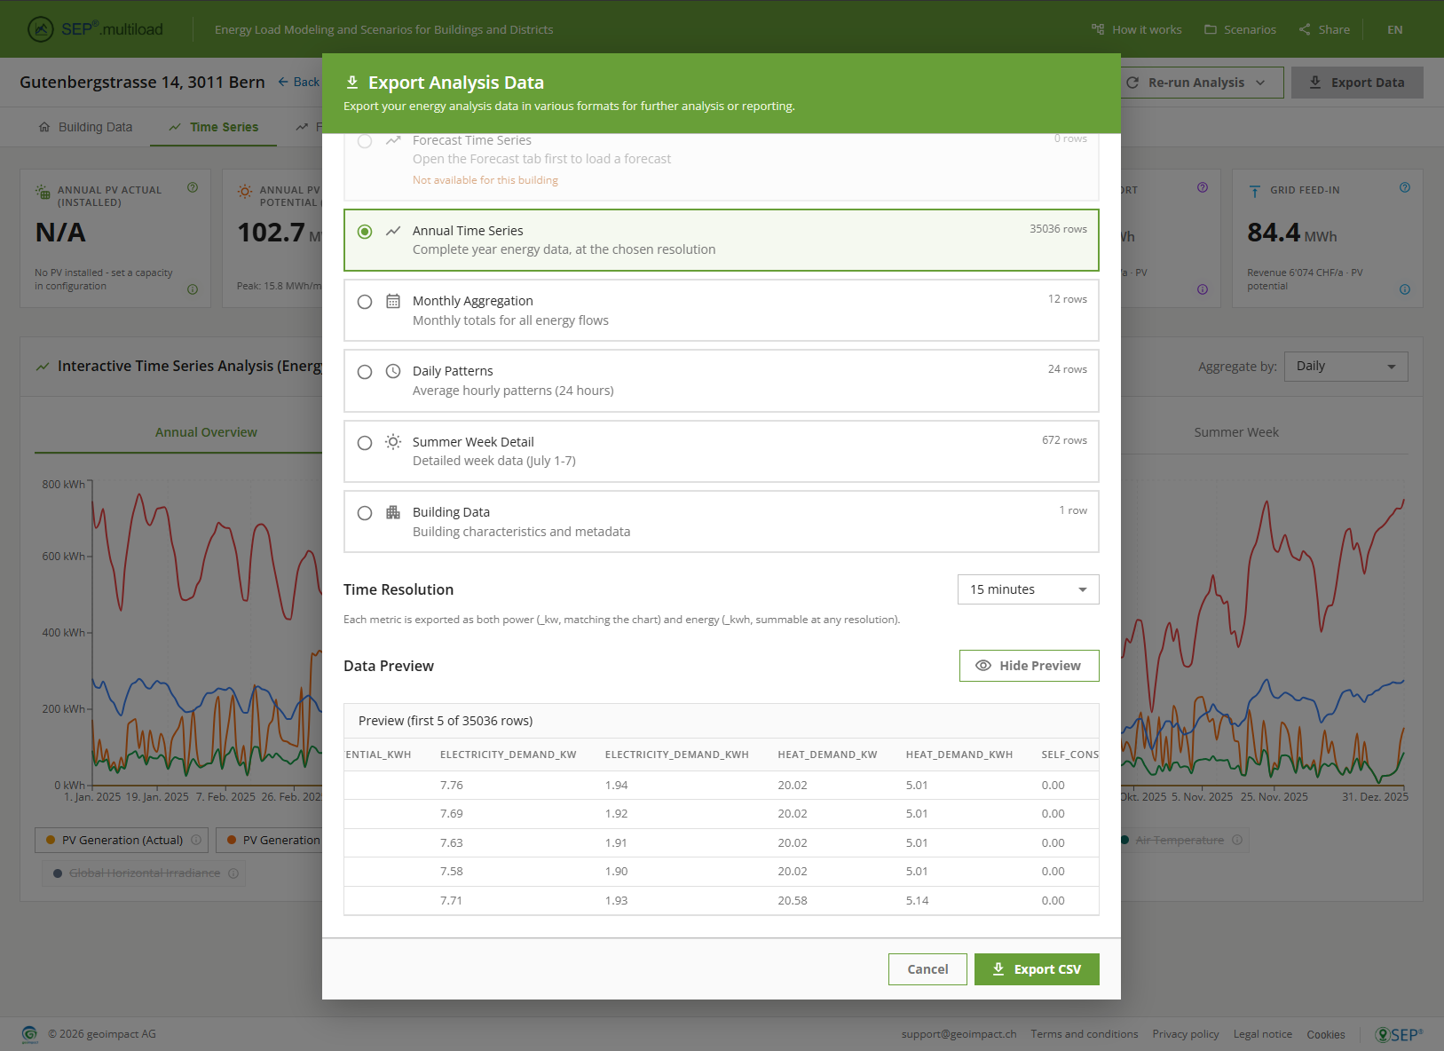
Task: Click the geoimpact logo in footer
Action: (30, 1034)
